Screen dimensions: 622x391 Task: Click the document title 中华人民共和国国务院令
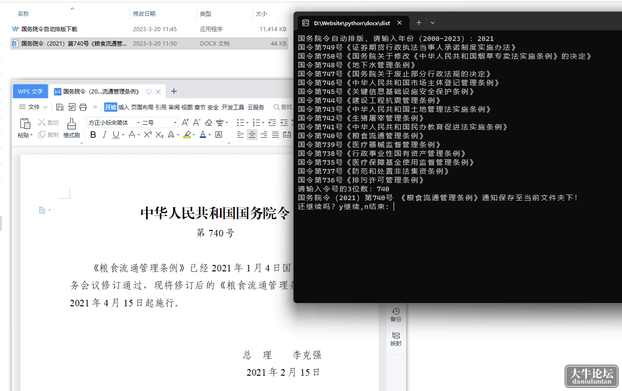click(x=215, y=213)
